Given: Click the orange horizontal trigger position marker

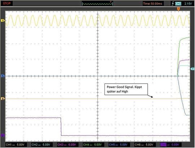Looking at the screenshot, I should pos(178,9).
